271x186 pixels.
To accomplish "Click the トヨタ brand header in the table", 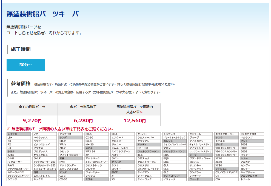I will coord(18,151).
